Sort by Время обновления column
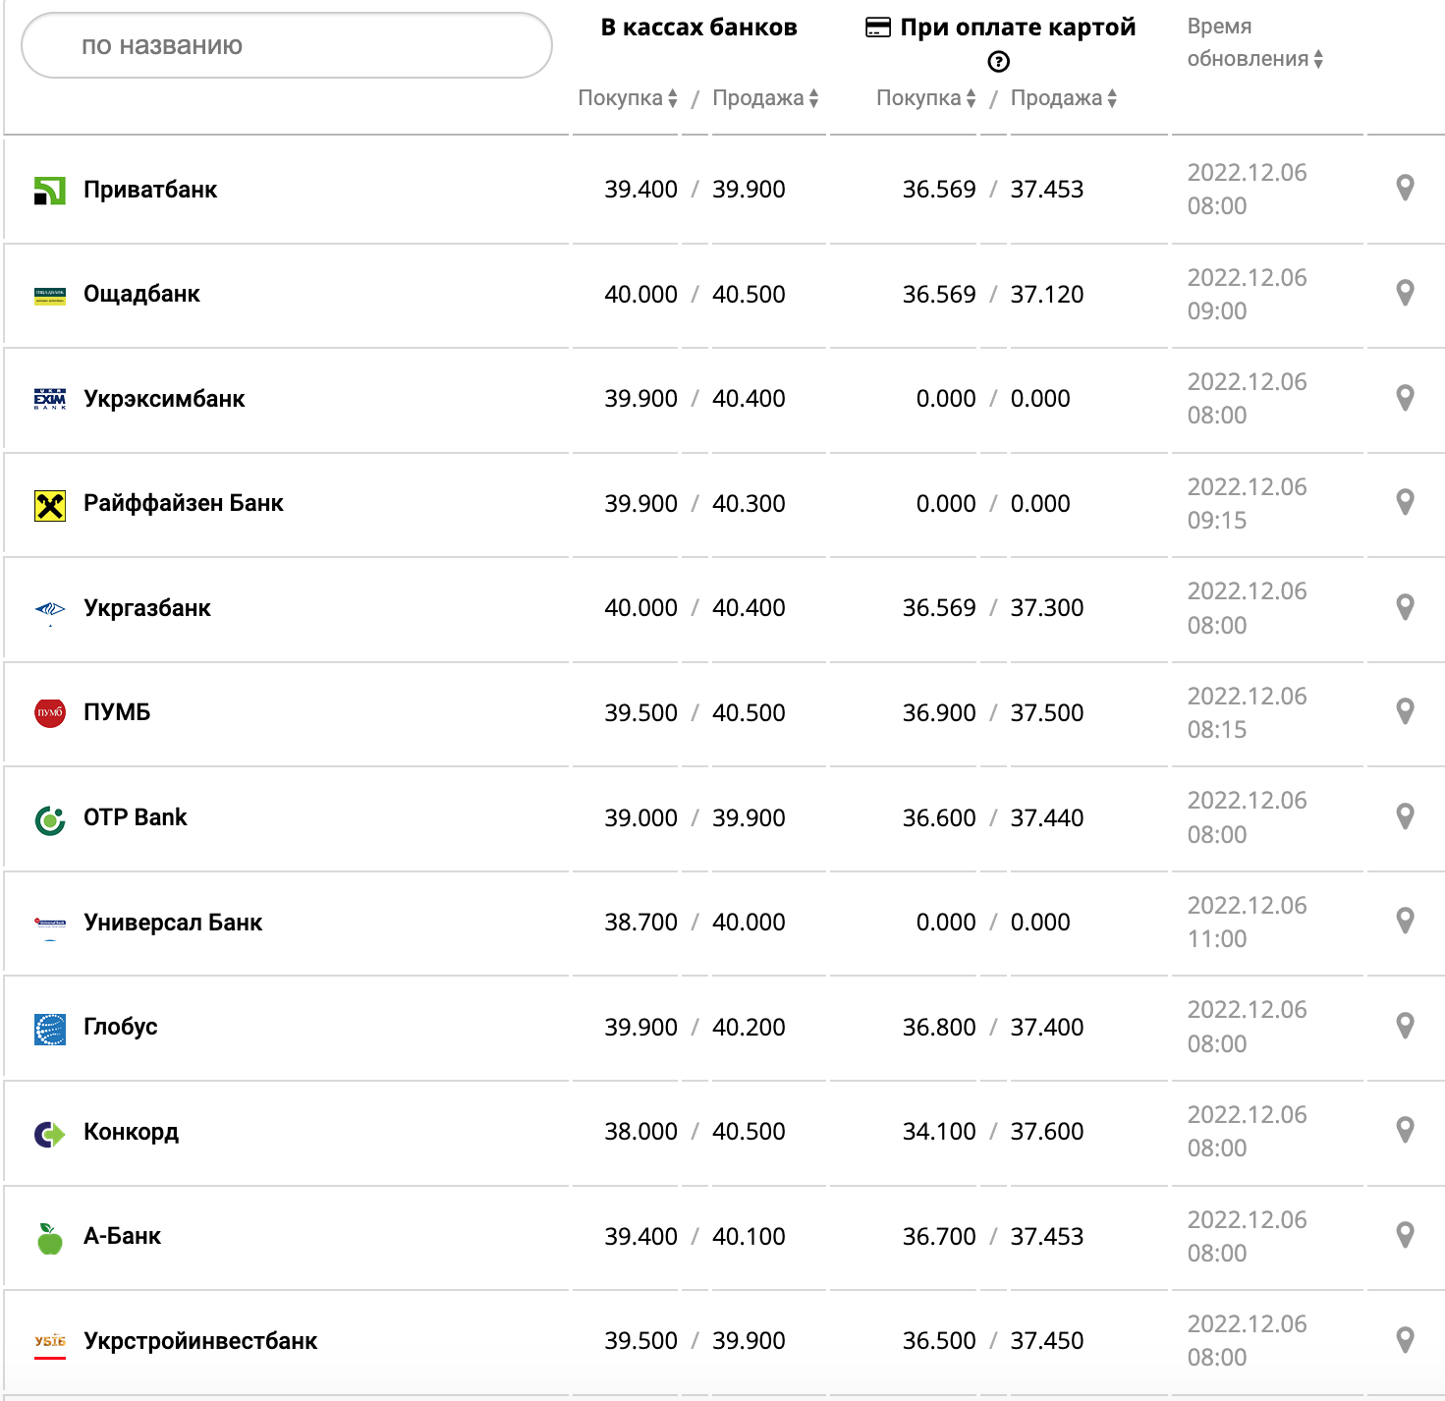1445x1401 pixels. click(x=1255, y=59)
